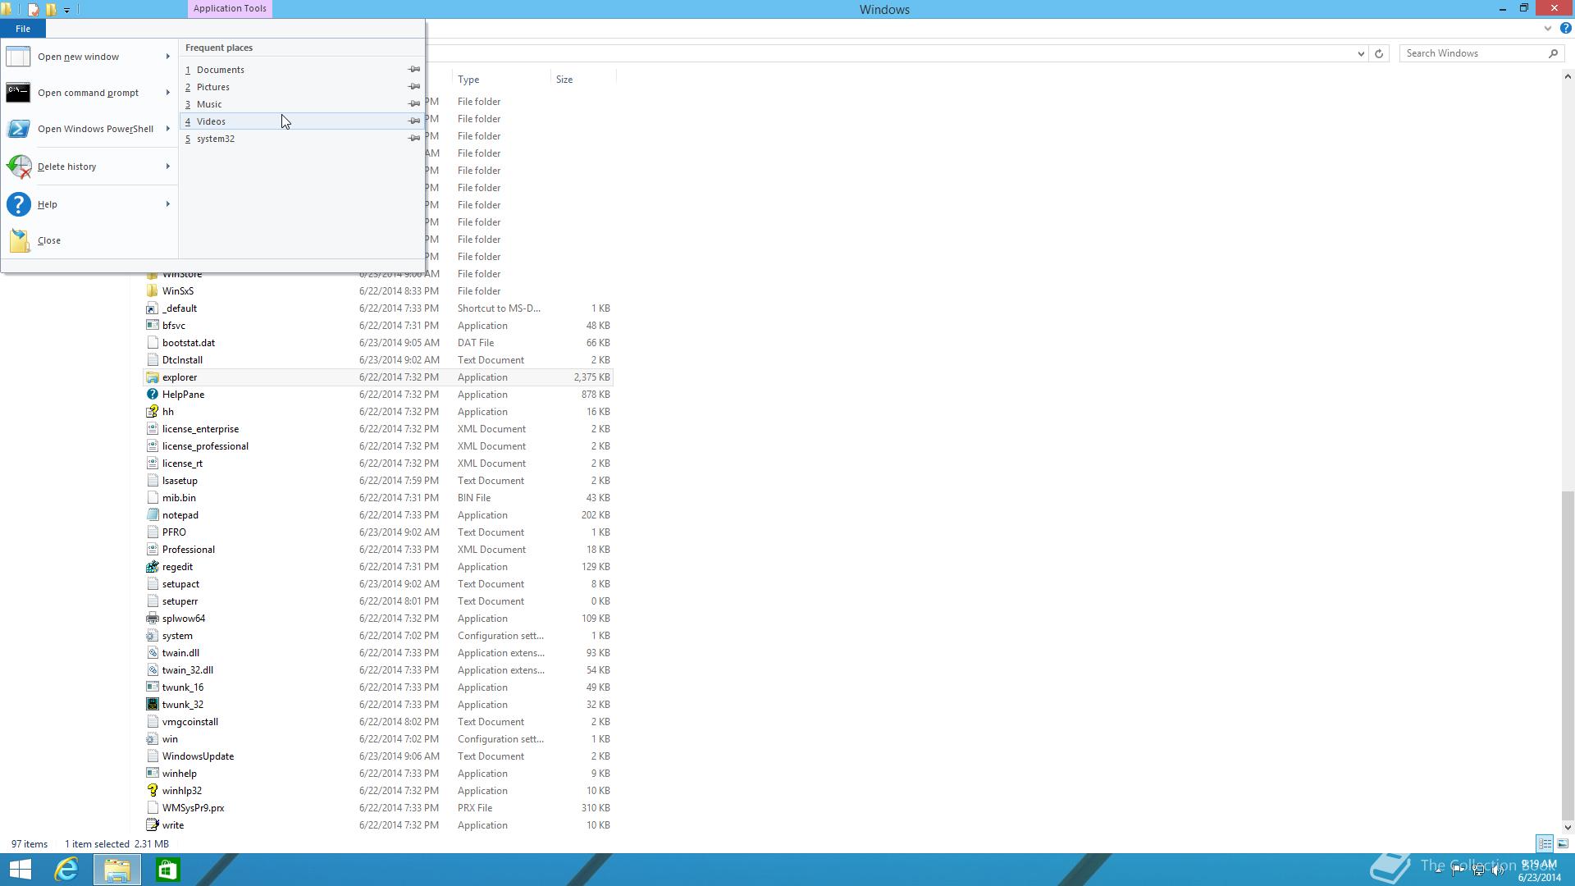Viewport: 1575px width, 886px height.
Task: Select the license_professional file
Action: 205,446
